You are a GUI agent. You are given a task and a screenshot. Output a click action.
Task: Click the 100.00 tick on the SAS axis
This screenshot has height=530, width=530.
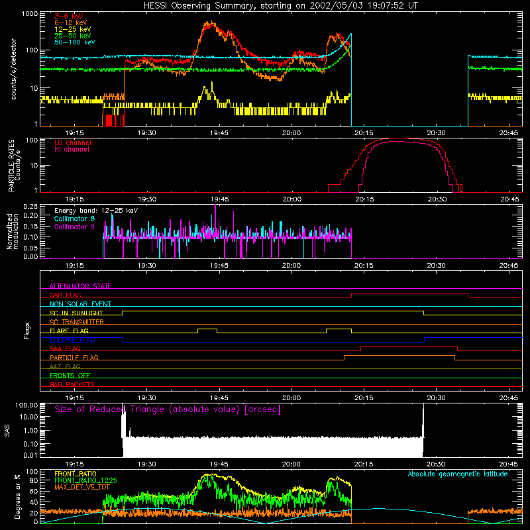26,405
